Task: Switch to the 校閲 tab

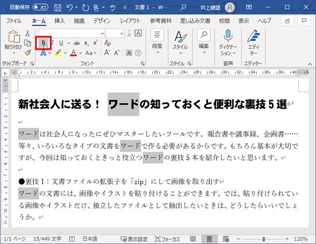Action: pyautogui.click(x=224, y=21)
